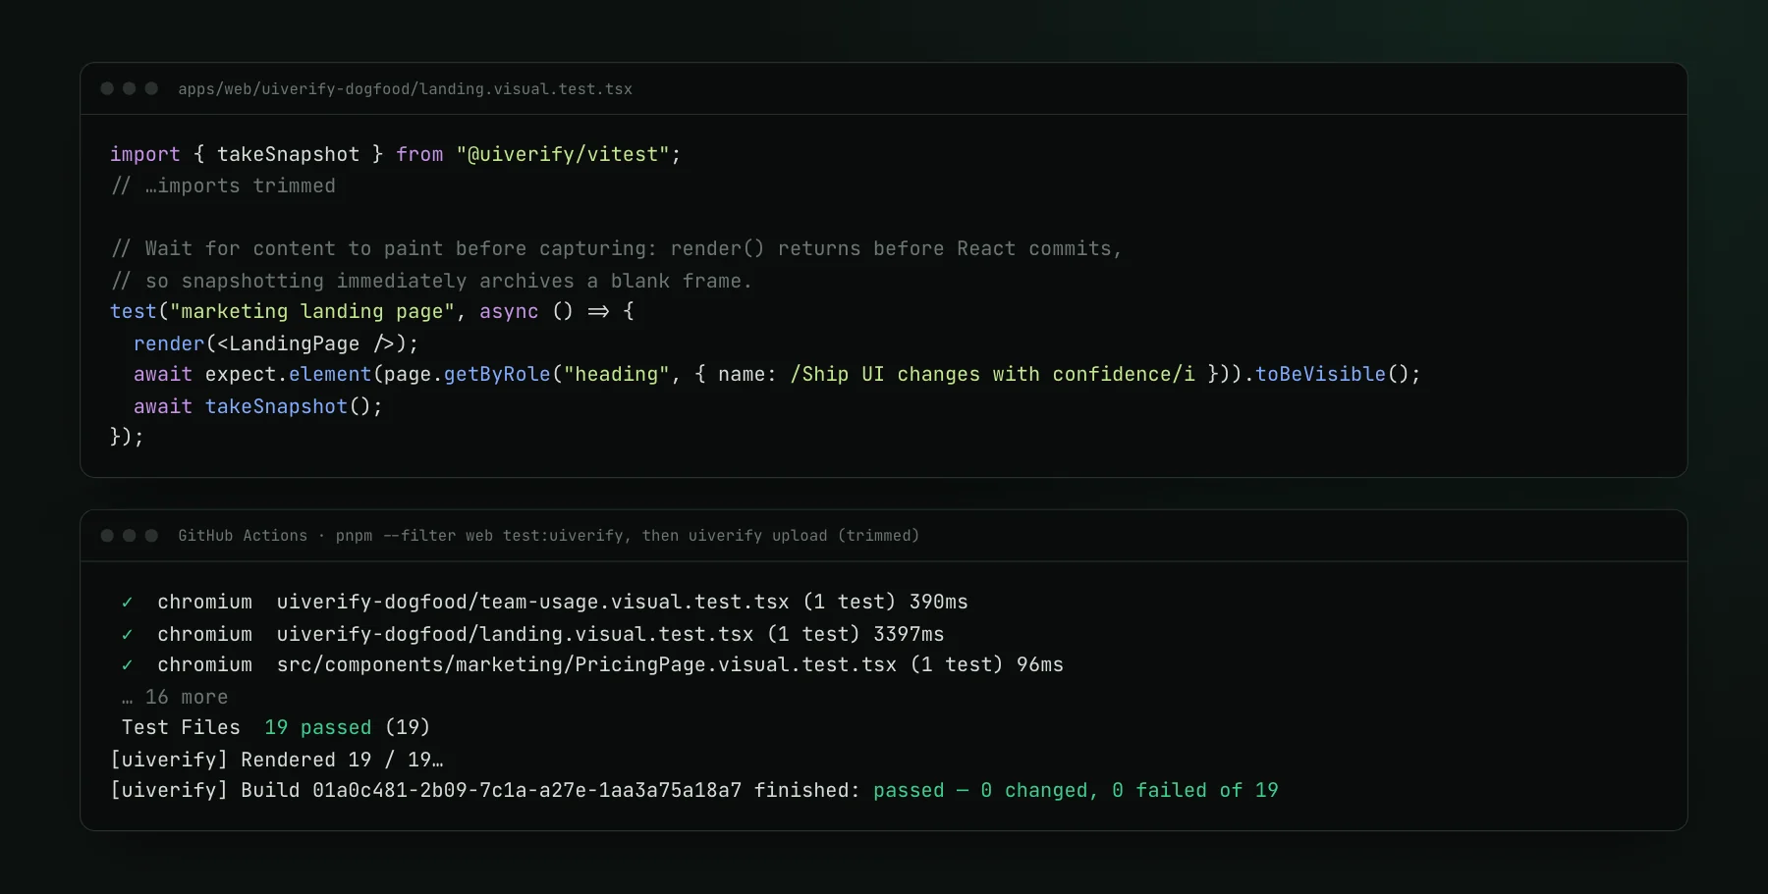Click toBeVisible() at the end of the expect line

tap(1333, 375)
